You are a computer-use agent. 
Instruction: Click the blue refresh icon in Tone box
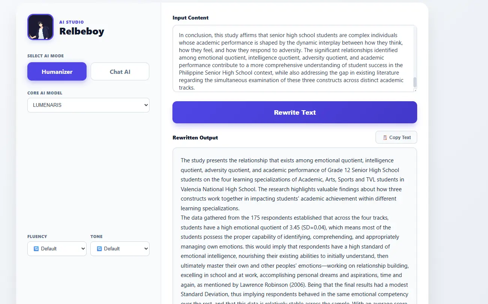99,249
